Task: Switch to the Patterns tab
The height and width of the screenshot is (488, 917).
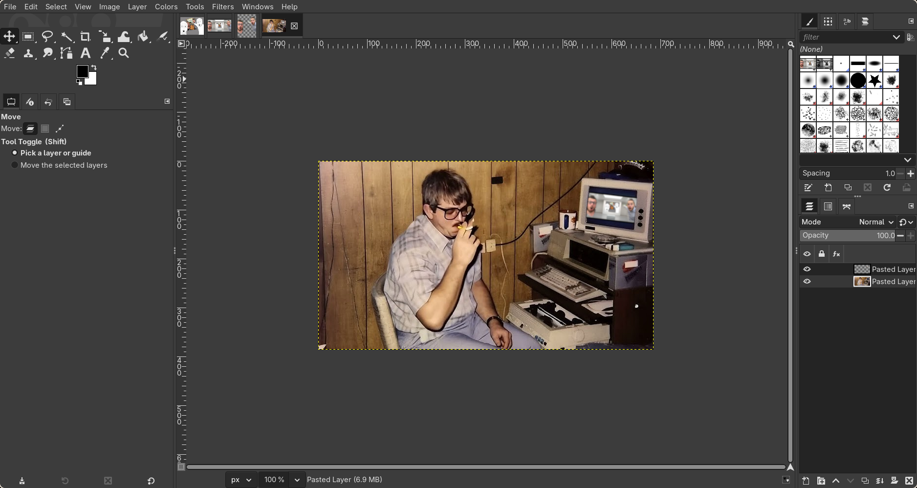Action: pos(828,22)
